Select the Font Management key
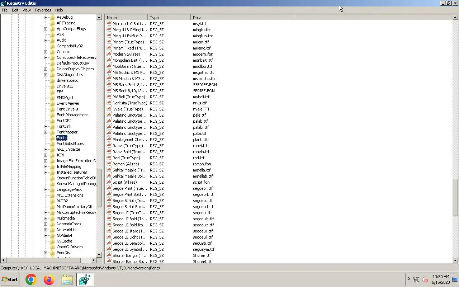The image size is (459, 287). coord(72,115)
